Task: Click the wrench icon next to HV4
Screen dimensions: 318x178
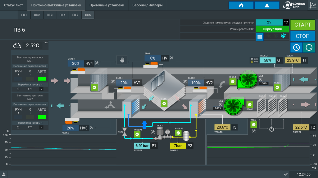Action: pyautogui.click(x=97, y=63)
